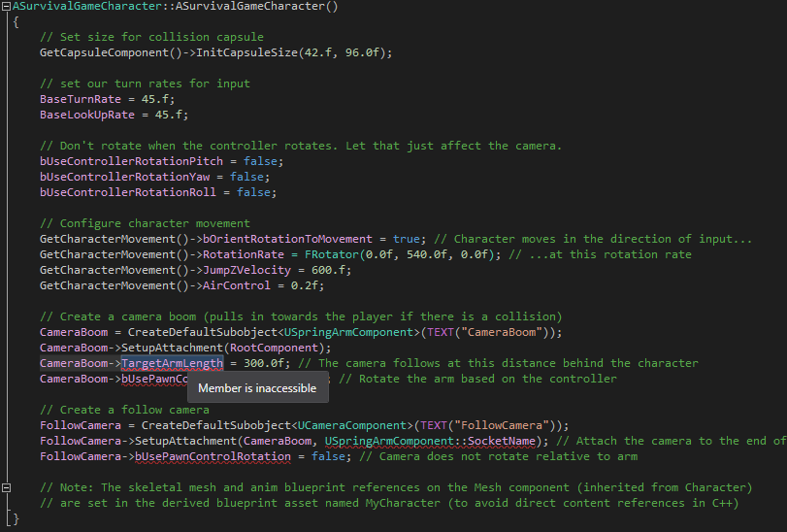Click the Rotate the arm based on controller comment
787x532 pixels.
click(x=477, y=379)
